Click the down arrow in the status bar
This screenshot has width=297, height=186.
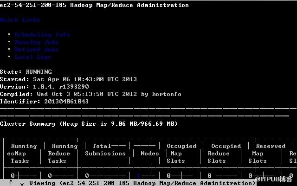tap(22, 183)
